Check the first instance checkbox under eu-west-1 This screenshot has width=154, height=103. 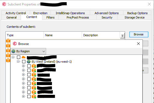[29, 66]
